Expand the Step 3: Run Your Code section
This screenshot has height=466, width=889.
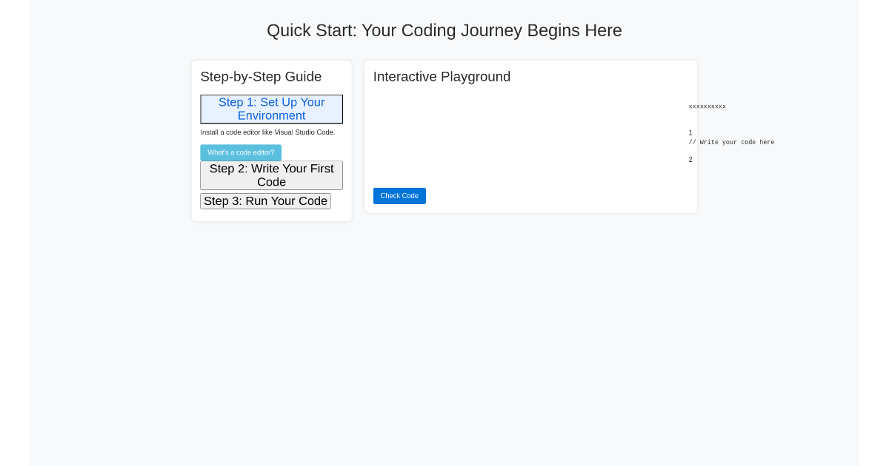[265, 200]
